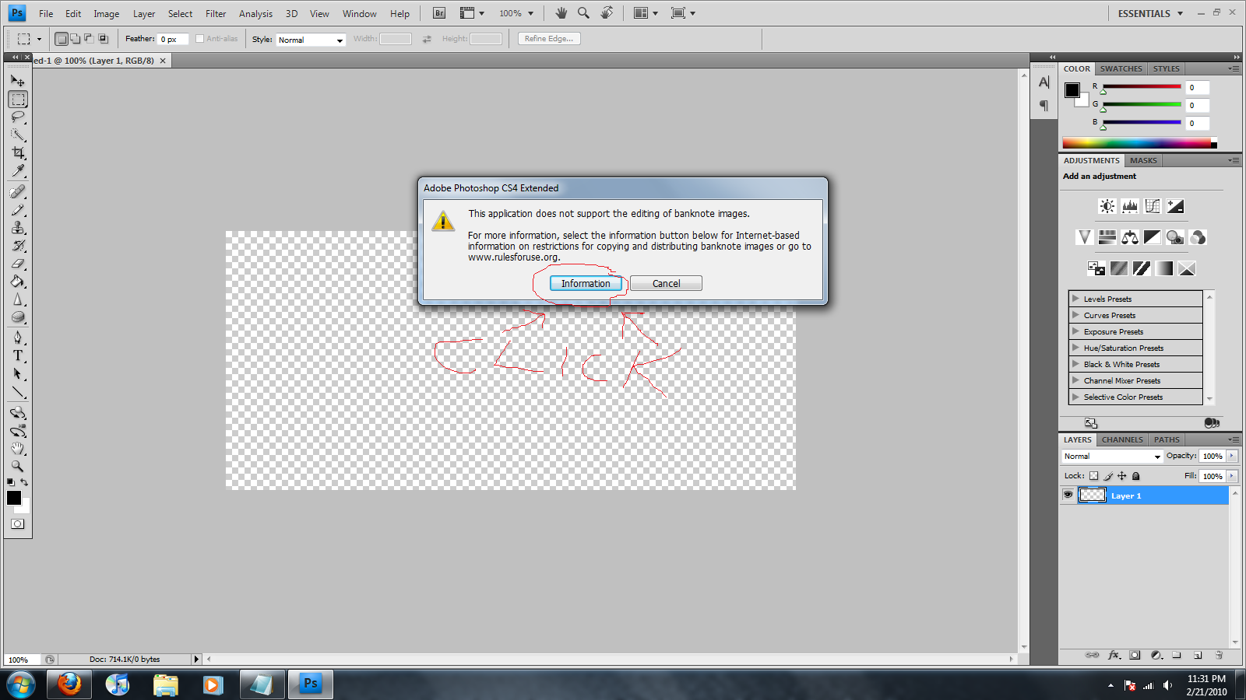Expand Levels Presets
Viewport: 1246px width, 700px height.
tap(1075, 299)
